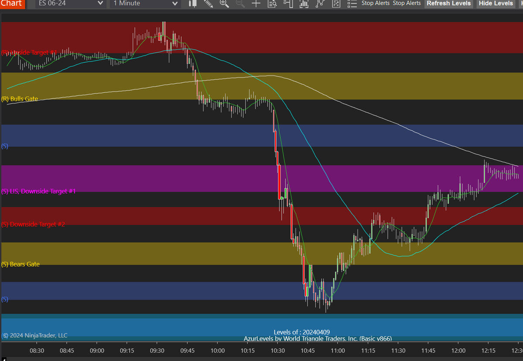Click the zoom out magnifier icon

click(x=240, y=3)
